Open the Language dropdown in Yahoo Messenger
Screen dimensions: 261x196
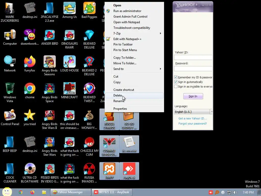[x=193, y=112]
